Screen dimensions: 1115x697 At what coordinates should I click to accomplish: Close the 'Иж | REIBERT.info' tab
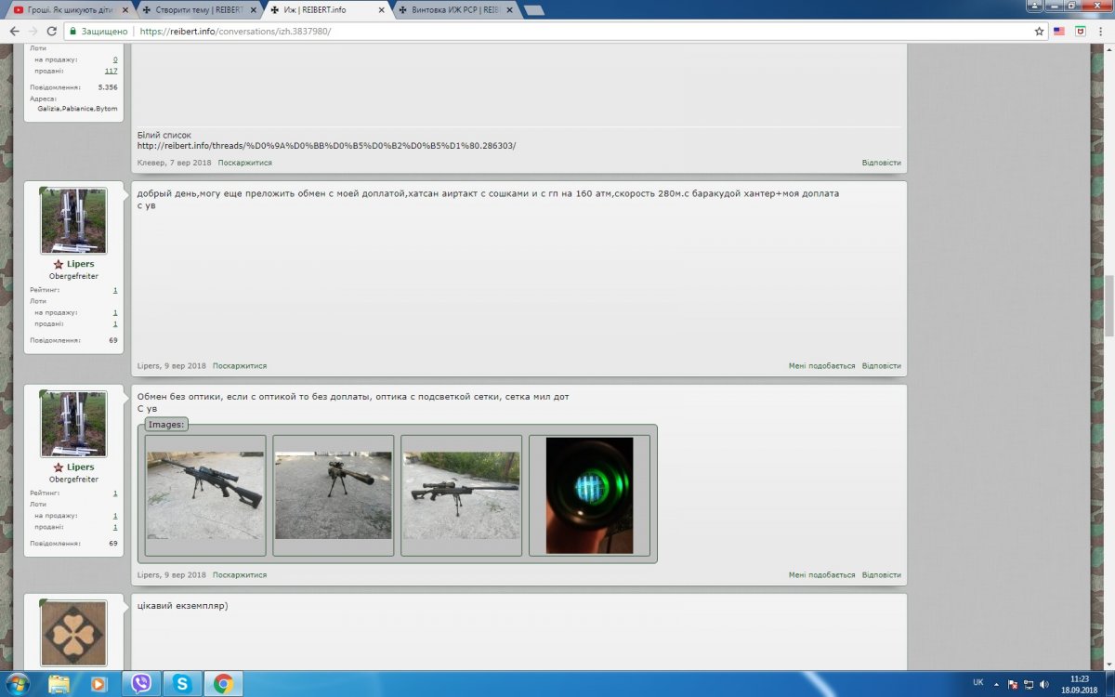381,9
